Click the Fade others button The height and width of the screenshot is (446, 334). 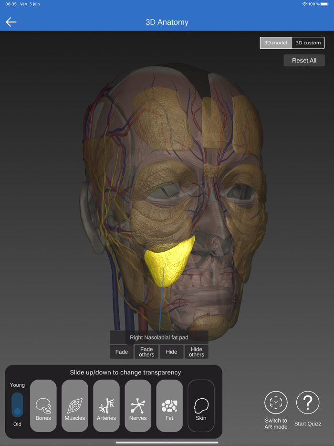click(146, 352)
